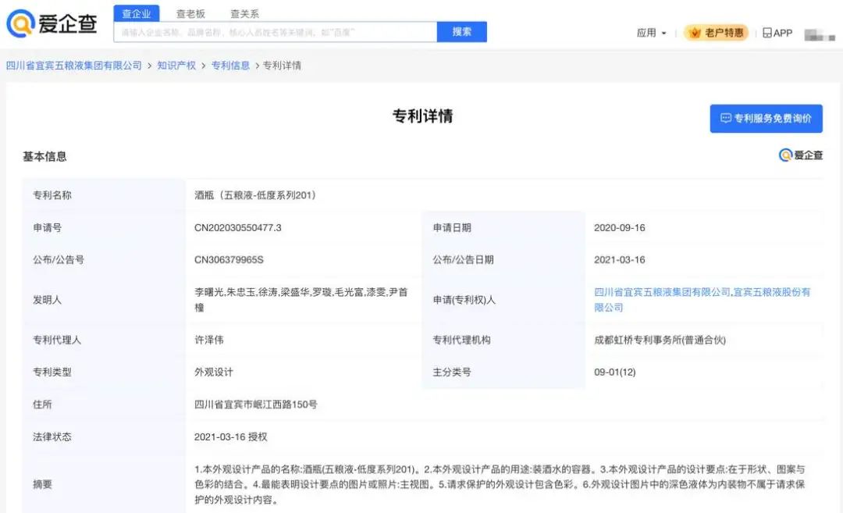The image size is (843, 513).
Task: Select patent type value 外观设计
Action: tap(213, 372)
